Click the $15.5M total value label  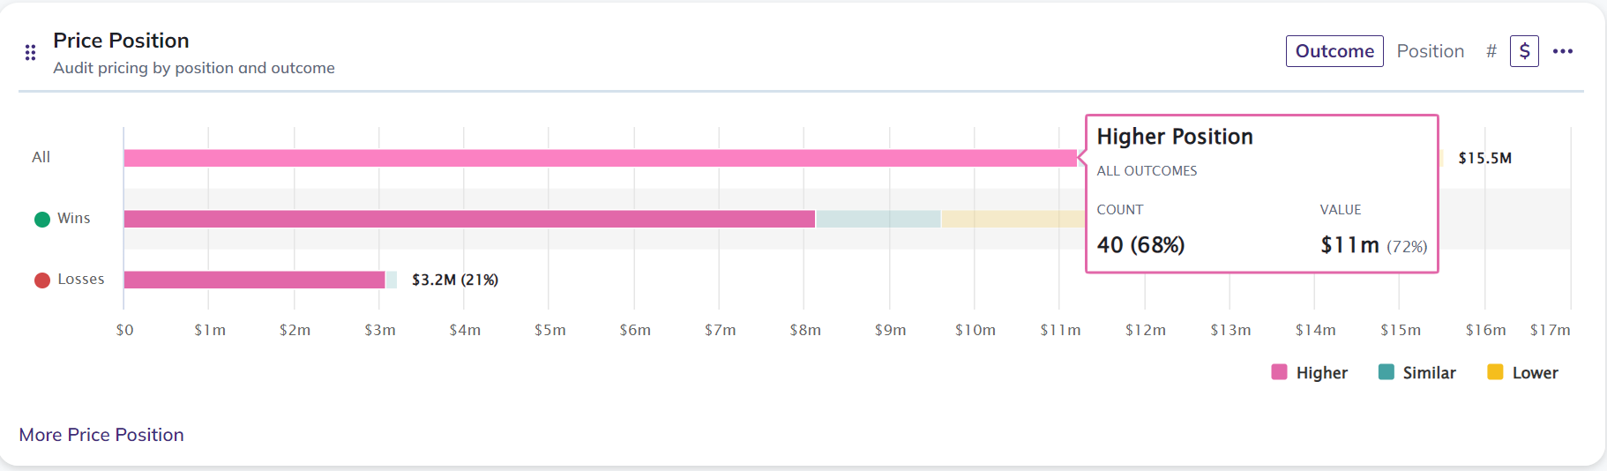pyautogui.click(x=1485, y=158)
